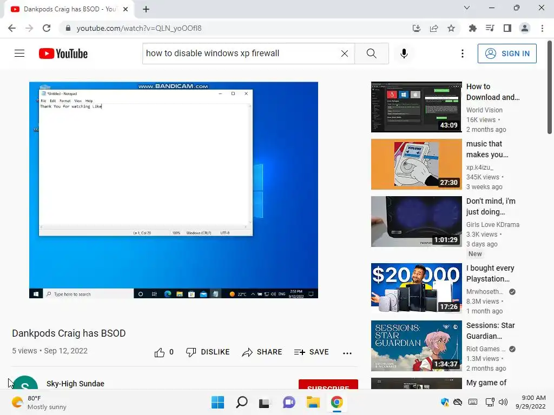Open the YouTube hamburger guide menu
The height and width of the screenshot is (415, 554).
click(19, 53)
